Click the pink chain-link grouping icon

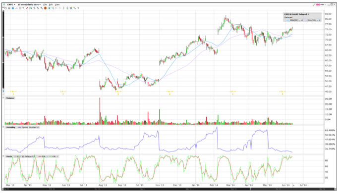click(318, 4)
